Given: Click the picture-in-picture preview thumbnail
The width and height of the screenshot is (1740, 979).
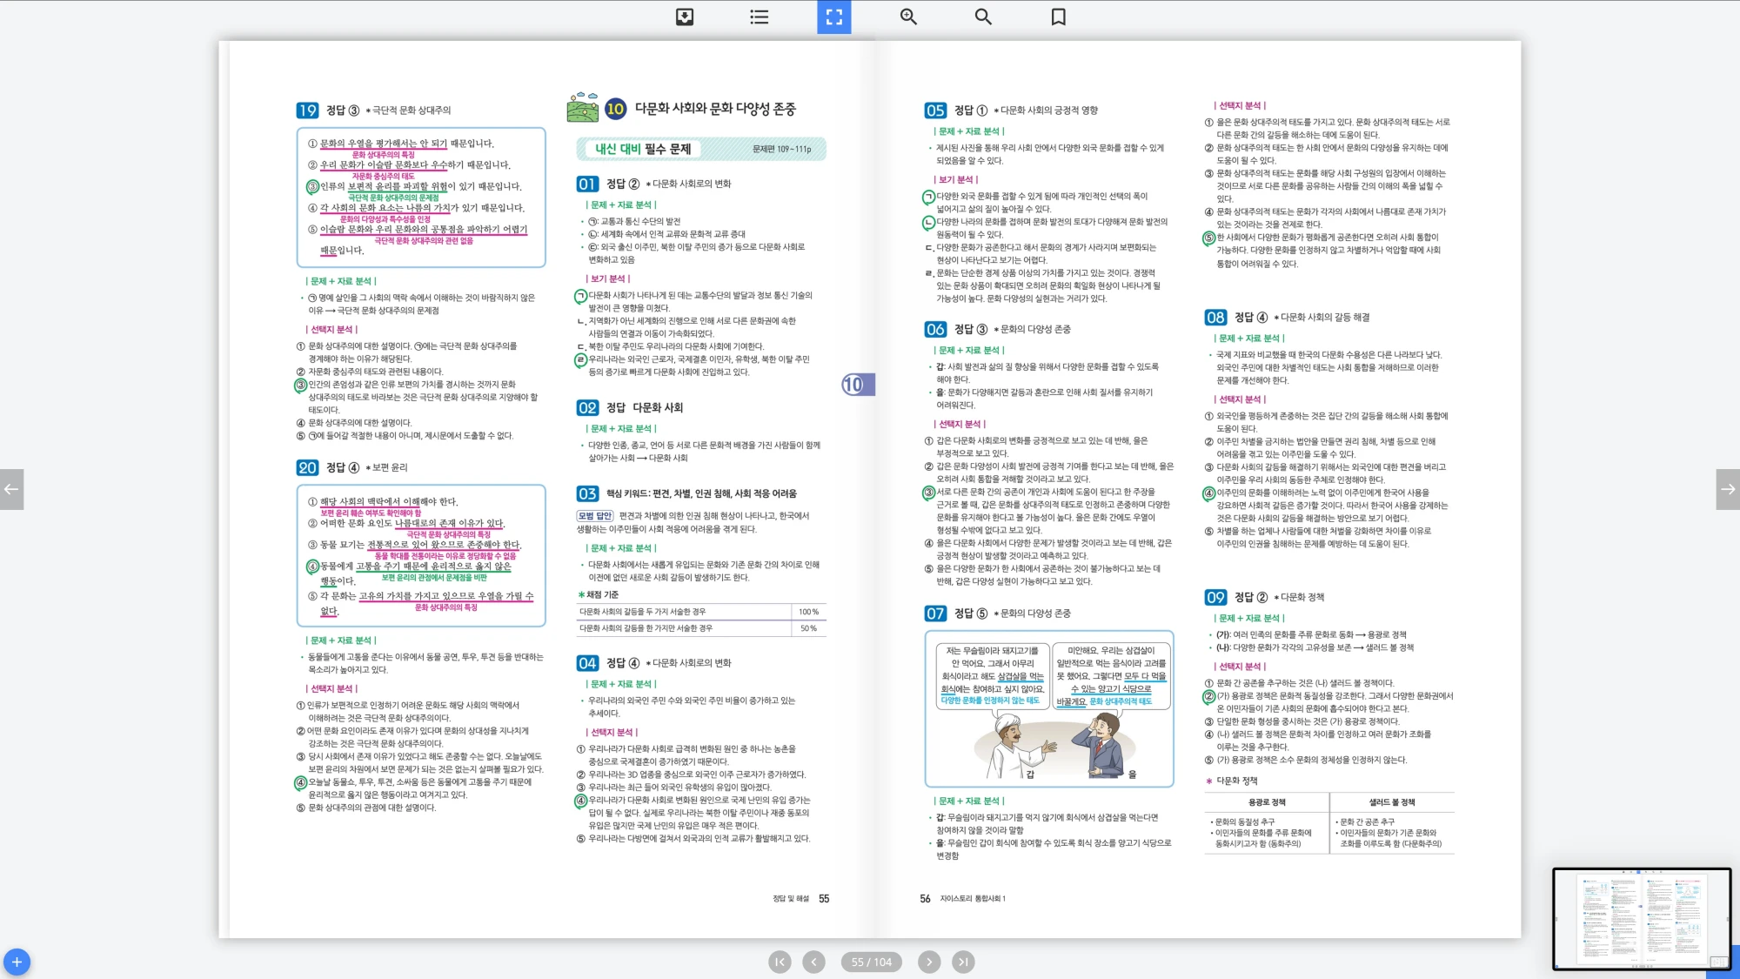Looking at the screenshot, I should click(1641, 918).
